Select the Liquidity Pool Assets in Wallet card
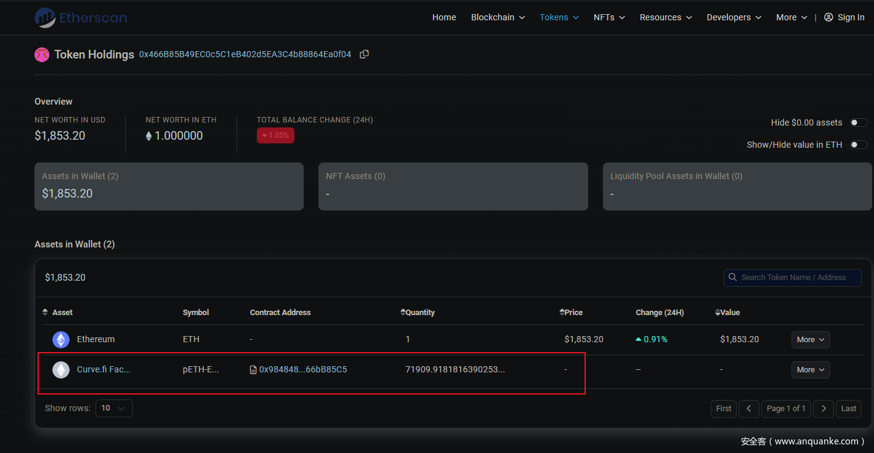Screen dimensions: 874x453 [737, 186]
